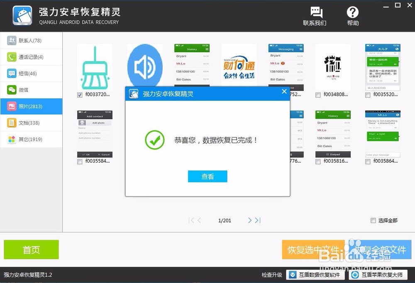Open the 帮助 help icon
The image size is (415, 283).
pyautogui.click(x=352, y=15)
